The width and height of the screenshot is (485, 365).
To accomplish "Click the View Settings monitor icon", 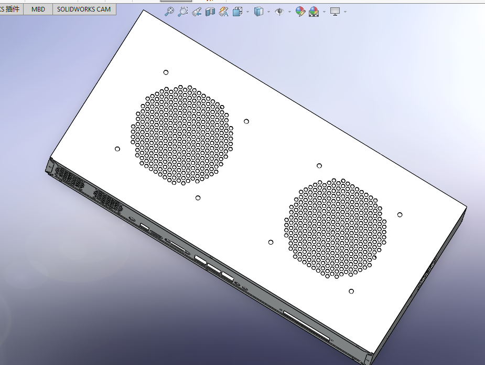I will point(335,12).
